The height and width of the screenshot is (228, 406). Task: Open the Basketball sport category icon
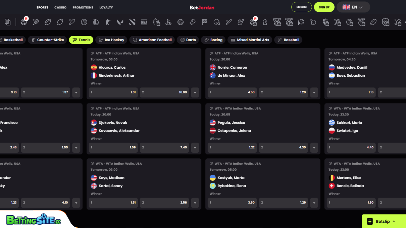click(84, 22)
